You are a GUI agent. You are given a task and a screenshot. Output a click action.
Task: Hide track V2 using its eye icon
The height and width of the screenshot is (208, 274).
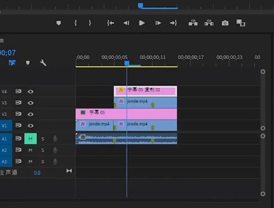pyautogui.click(x=30, y=114)
